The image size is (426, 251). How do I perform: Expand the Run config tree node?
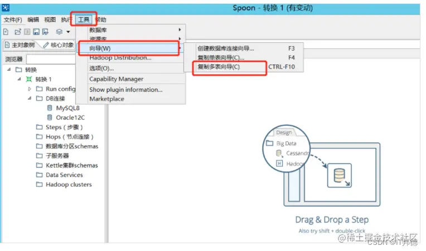click(30, 88)
